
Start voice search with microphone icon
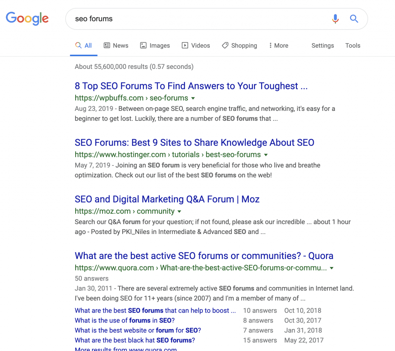pos(335,18)
